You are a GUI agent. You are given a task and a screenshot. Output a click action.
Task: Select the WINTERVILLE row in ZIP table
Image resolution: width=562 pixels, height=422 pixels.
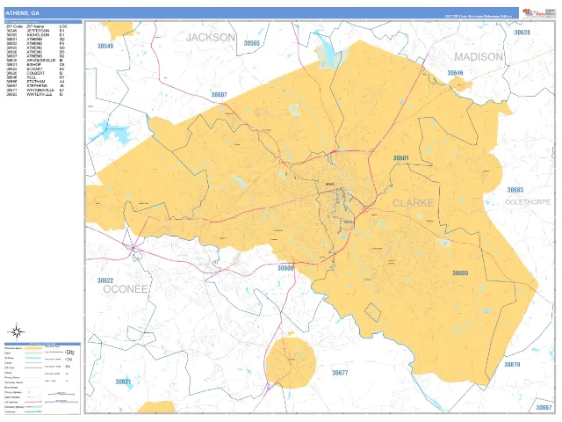tap(36, 94)
